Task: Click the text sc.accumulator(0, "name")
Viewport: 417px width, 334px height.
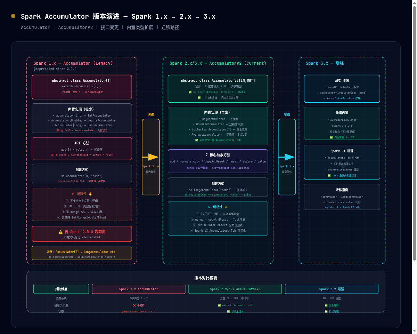Action: click(x=82, y=176)
